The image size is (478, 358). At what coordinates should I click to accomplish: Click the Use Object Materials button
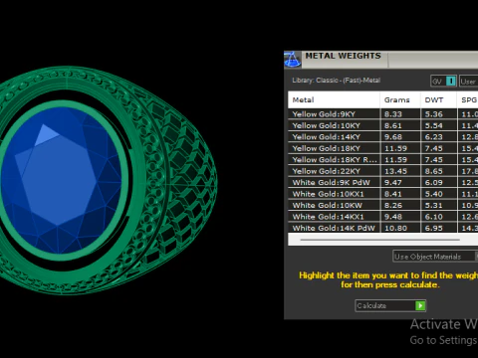point(435,257)
